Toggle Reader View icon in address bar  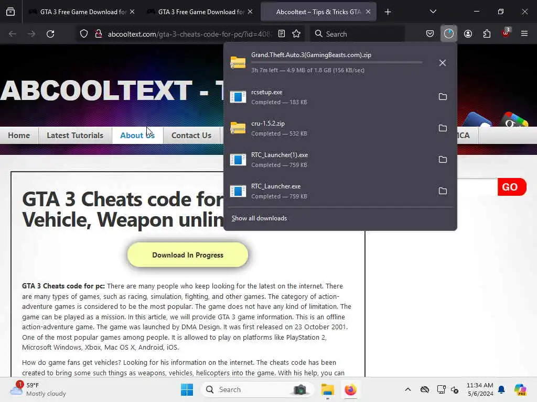point(282,34)
